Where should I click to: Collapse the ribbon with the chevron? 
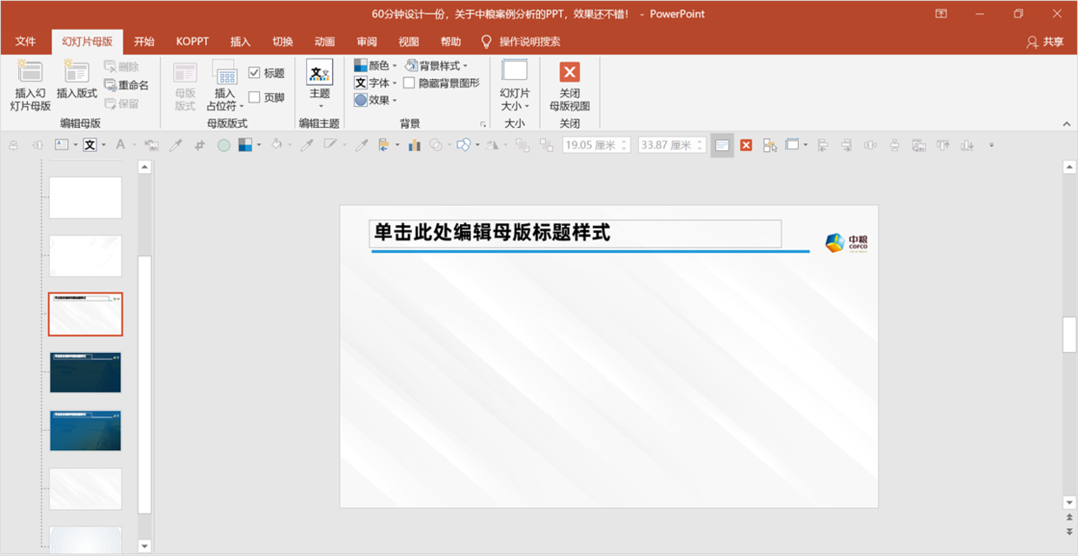[x=1067, y=124]
